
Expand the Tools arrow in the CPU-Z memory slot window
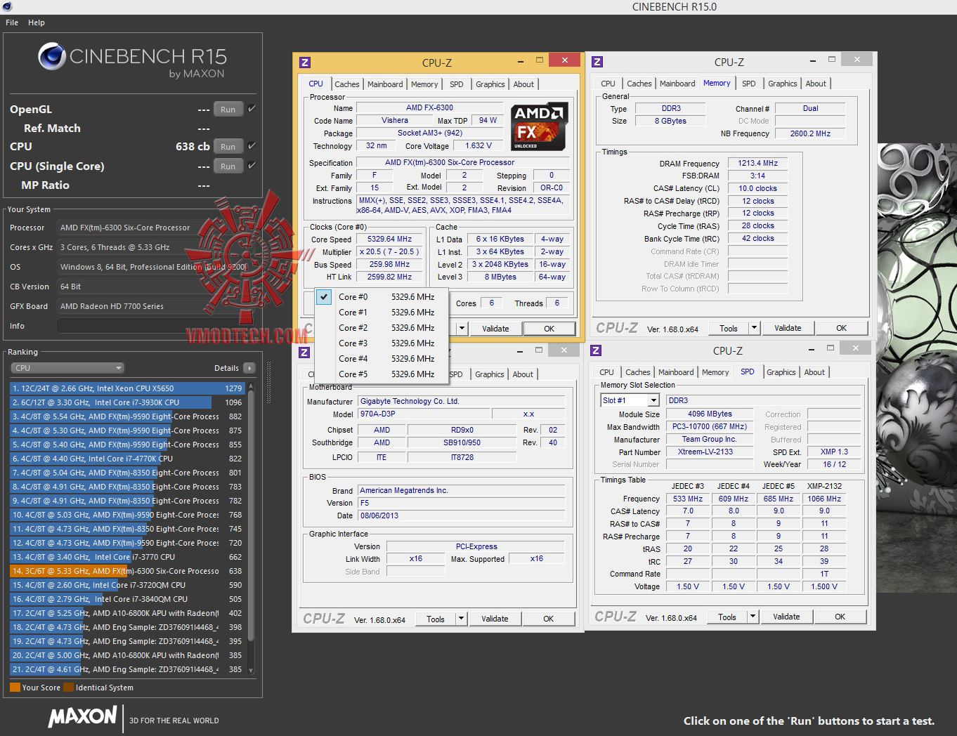[x=753, y=617]
